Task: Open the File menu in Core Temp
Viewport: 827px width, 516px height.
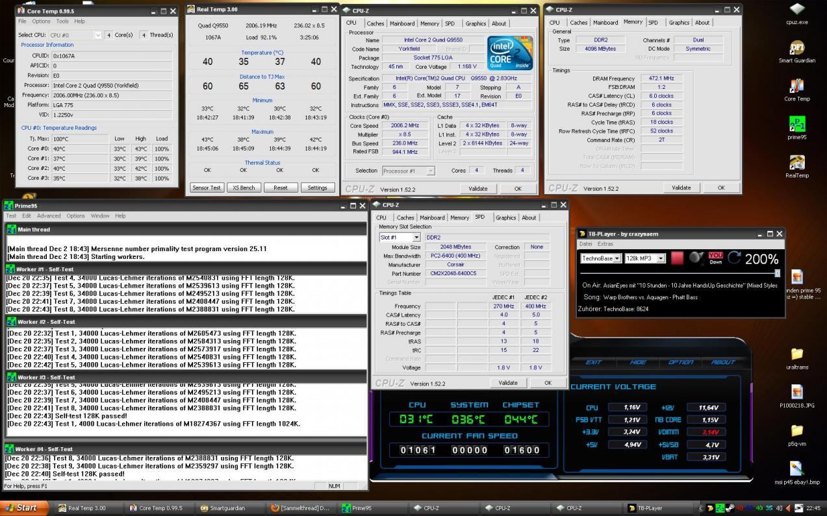Action: (x=22, y=21)
